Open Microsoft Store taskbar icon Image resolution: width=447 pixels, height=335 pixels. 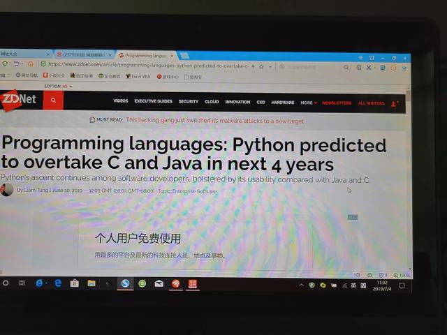point(75,283)
